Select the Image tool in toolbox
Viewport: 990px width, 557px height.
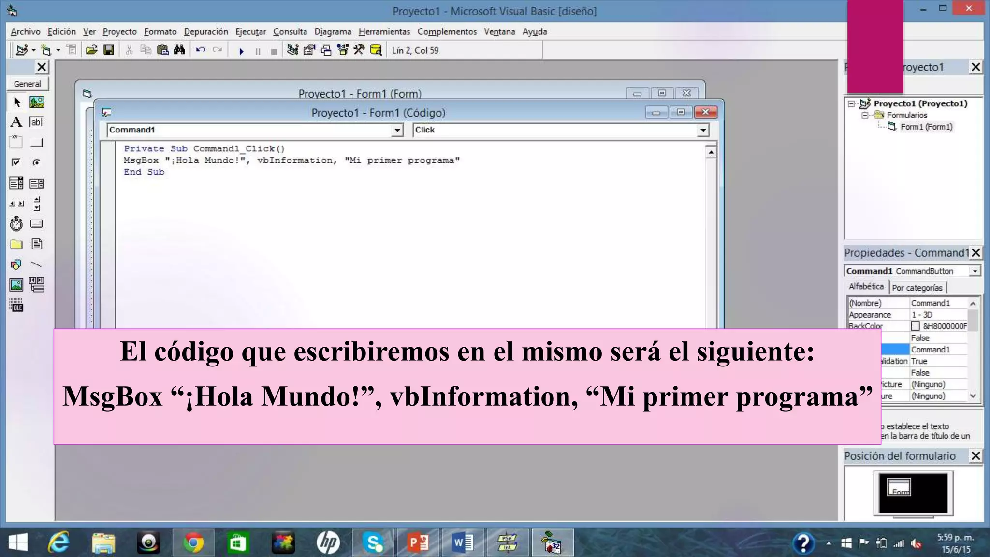tap(16, 285)
